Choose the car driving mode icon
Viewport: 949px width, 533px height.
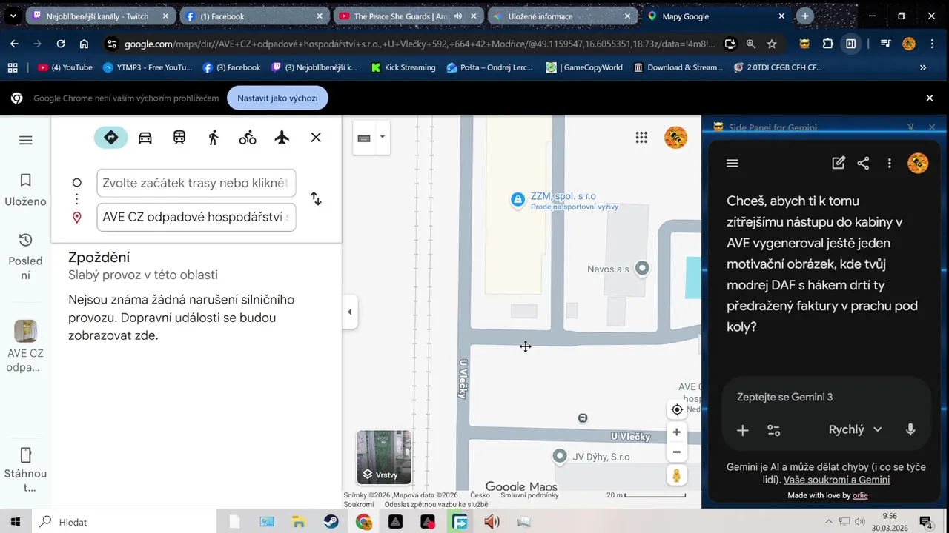(145, 138)
